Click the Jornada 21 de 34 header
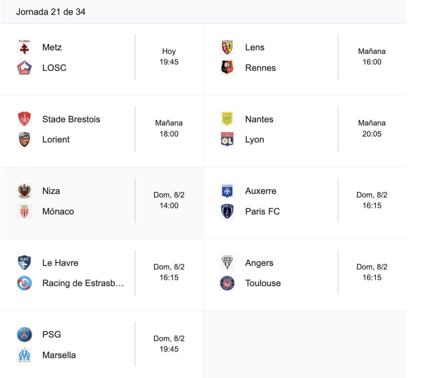The image size is (435, 378). coord(51,12)
